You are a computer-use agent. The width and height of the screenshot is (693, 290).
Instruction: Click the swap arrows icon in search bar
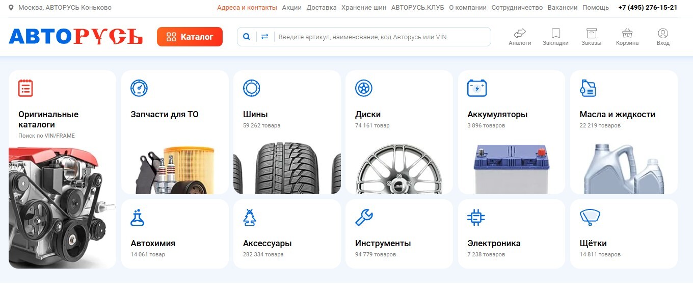point(264,37)
